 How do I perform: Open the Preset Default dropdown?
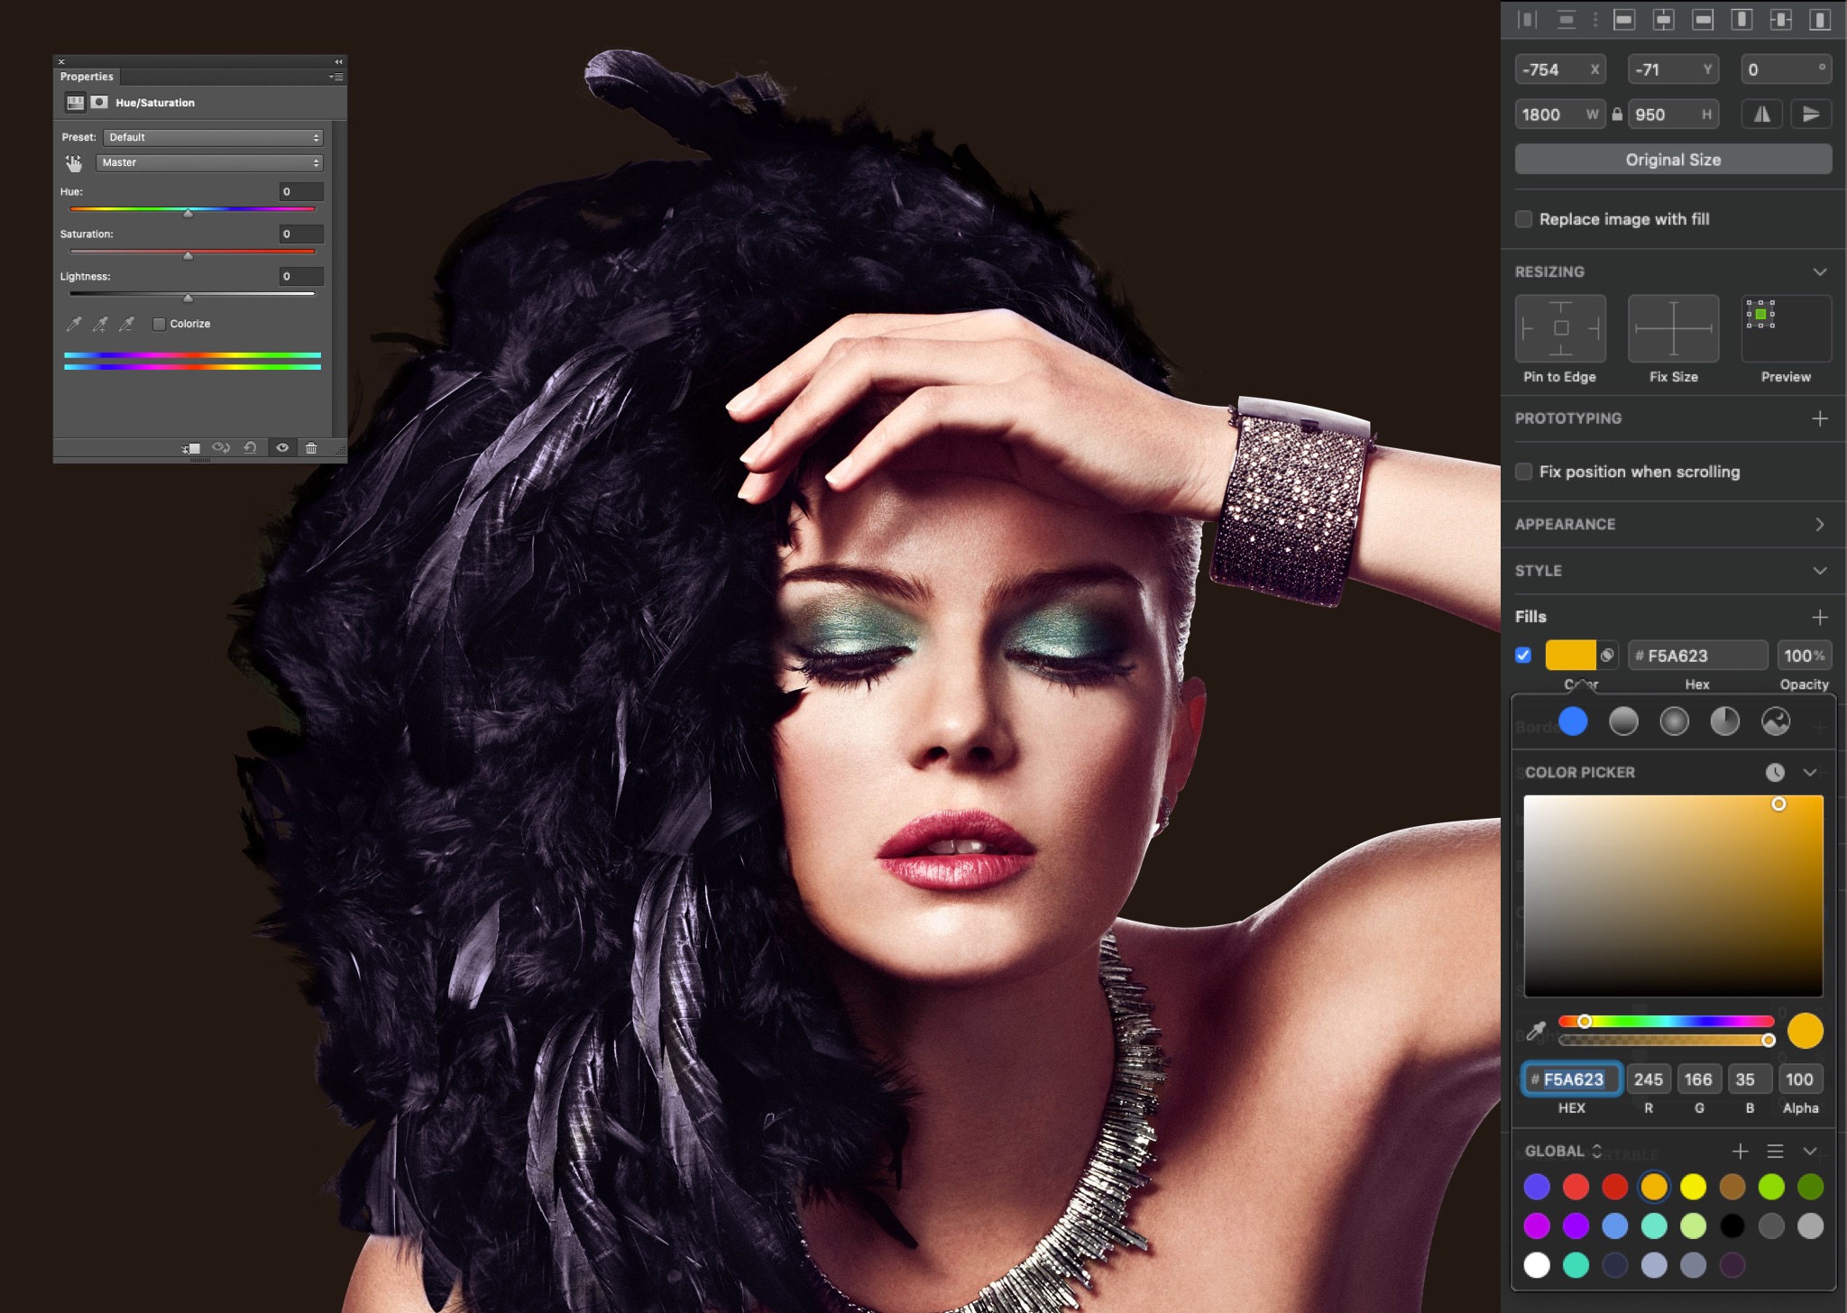point(213,137)
